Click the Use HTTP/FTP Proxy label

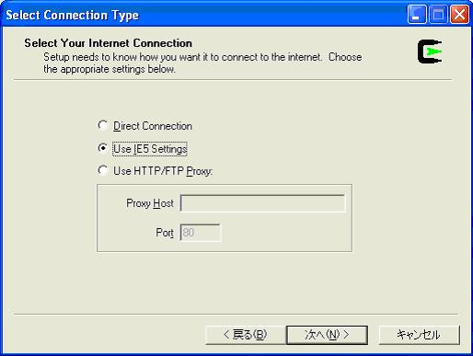pyautogui.click(x=163, y=171)
